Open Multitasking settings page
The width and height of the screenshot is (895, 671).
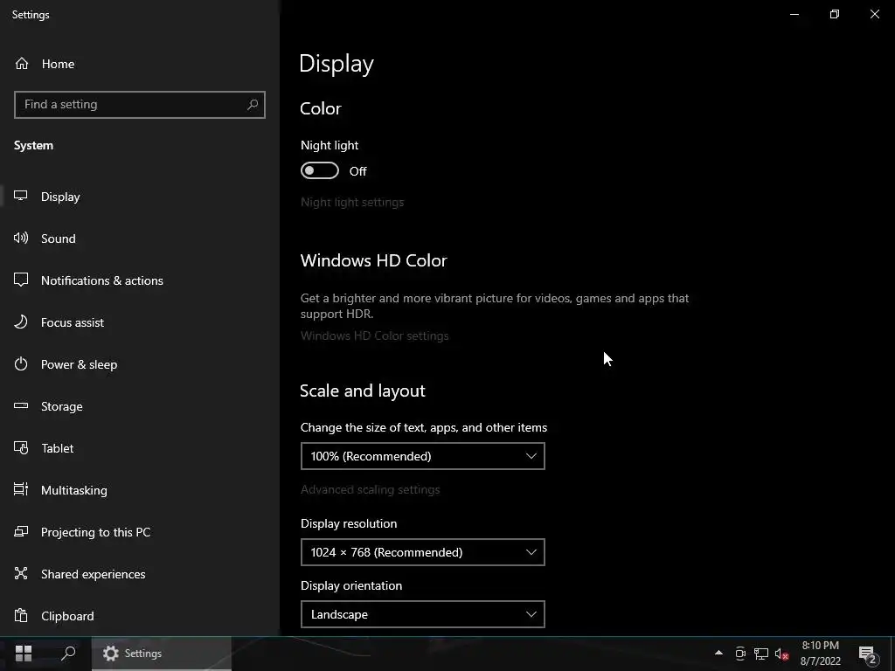pyautogui.click(x=74, y=490)
